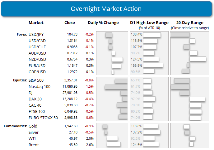
Task: Select the Gold commodity label
Action: pos(33,126)
